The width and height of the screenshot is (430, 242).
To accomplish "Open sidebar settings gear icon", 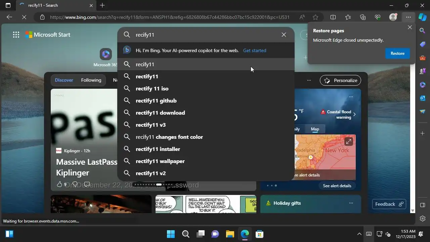I will 423,218.
